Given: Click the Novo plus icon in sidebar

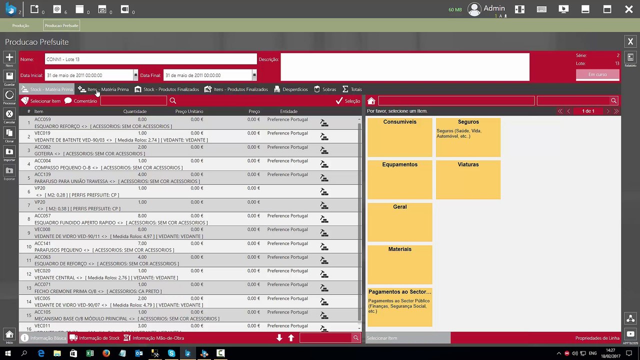Looking at the screenshot, I should pos(9,57).
